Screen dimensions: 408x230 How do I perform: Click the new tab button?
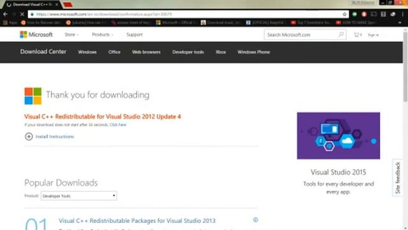click(x=68, y=4)
